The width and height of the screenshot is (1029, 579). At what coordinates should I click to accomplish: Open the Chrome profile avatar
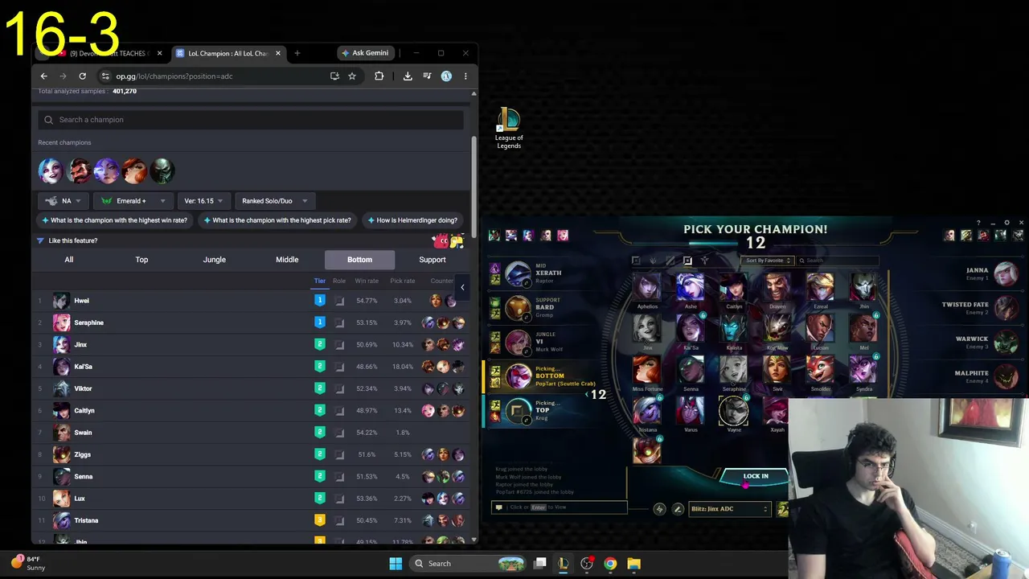pos(446,76)
